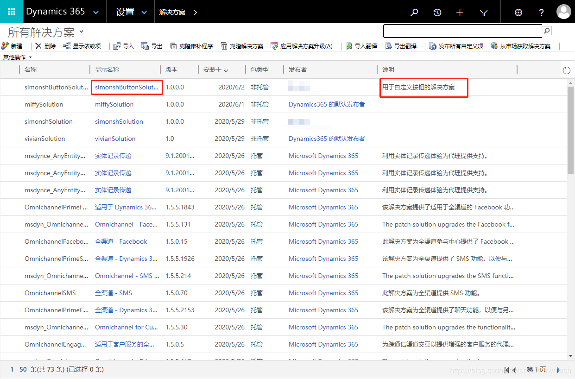The height and width of the screenshot is (379, 575).
Task: Click the 新建 toolbar button
Action: tap(12, 46)
